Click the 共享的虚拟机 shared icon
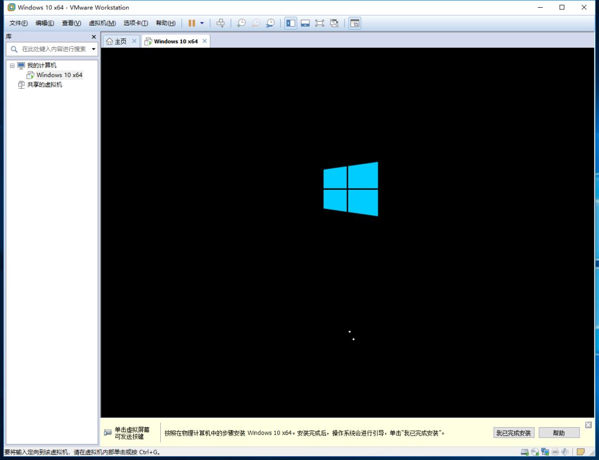 21,84
